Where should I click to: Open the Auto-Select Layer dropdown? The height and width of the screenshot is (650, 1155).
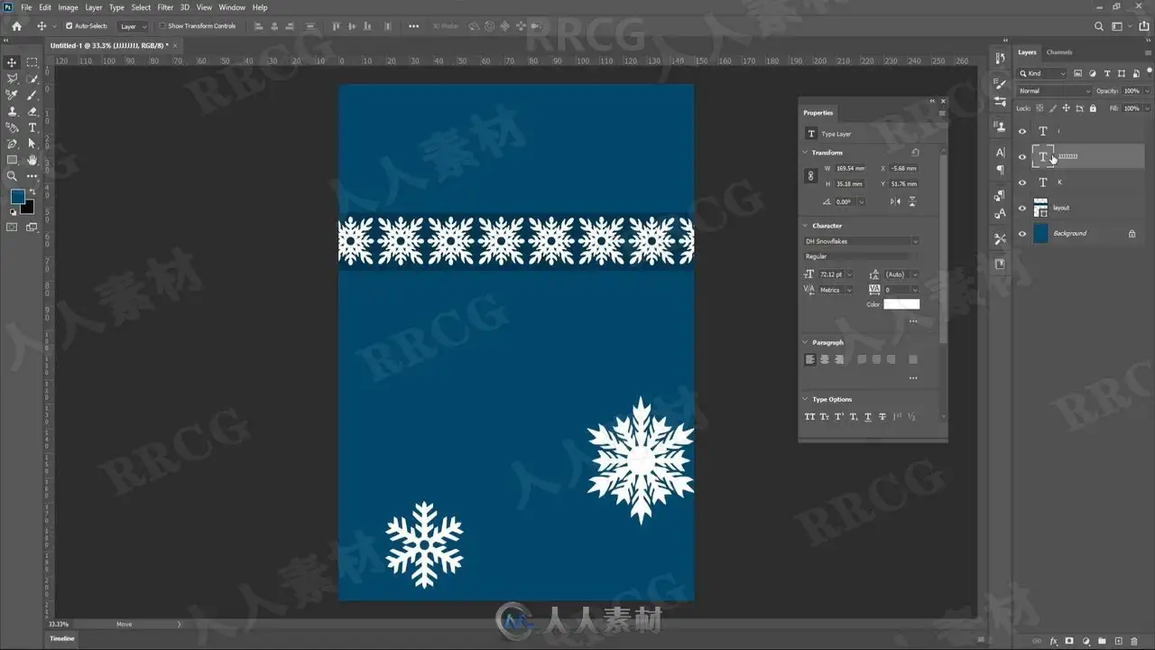[x=134, y=26]
